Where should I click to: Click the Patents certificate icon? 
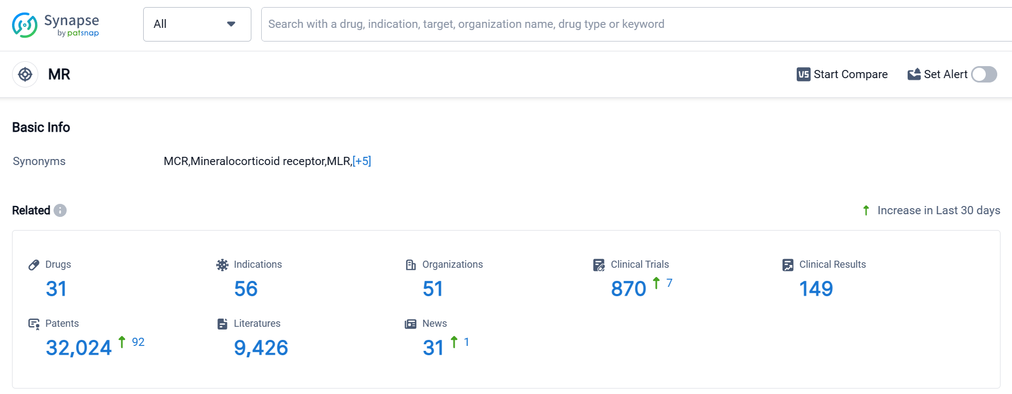pos(34,324)
